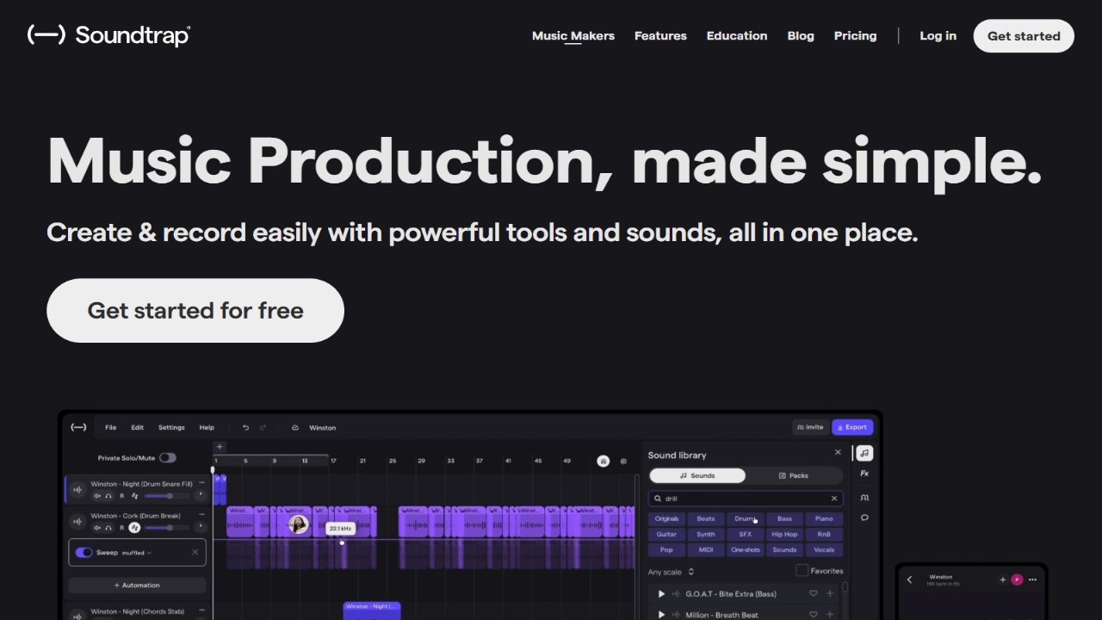View the Pricing page
The height and width of the screenshot is (620, 1102).
pos(855,35)
